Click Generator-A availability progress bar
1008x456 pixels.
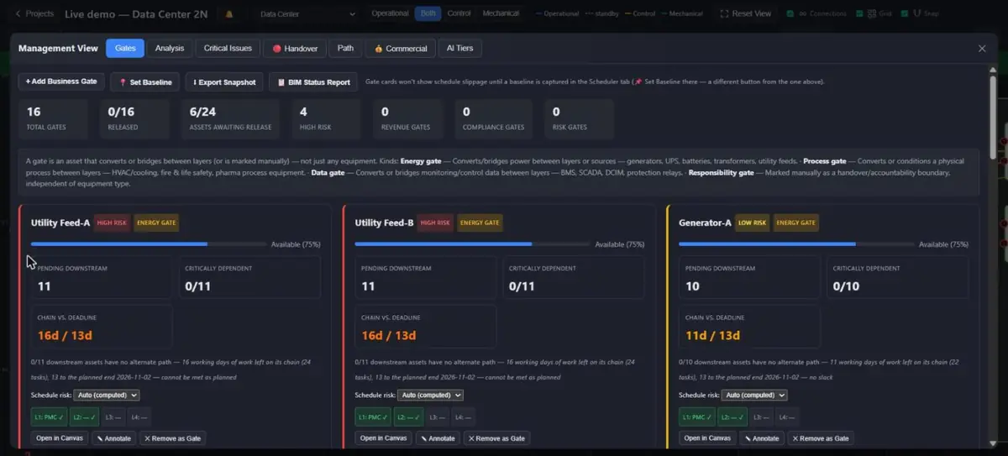click(796, 244)
